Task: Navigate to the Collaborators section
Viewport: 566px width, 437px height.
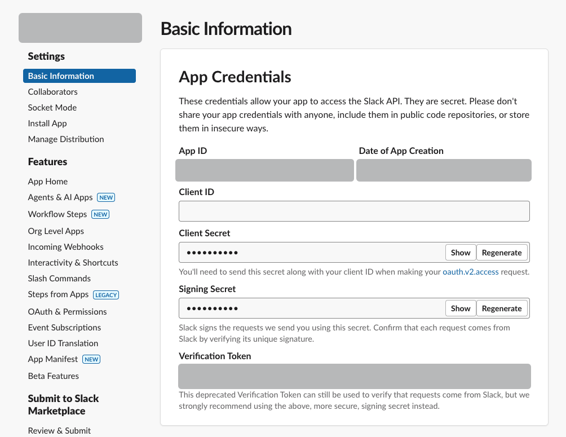Action: click(x=52, y=91)
